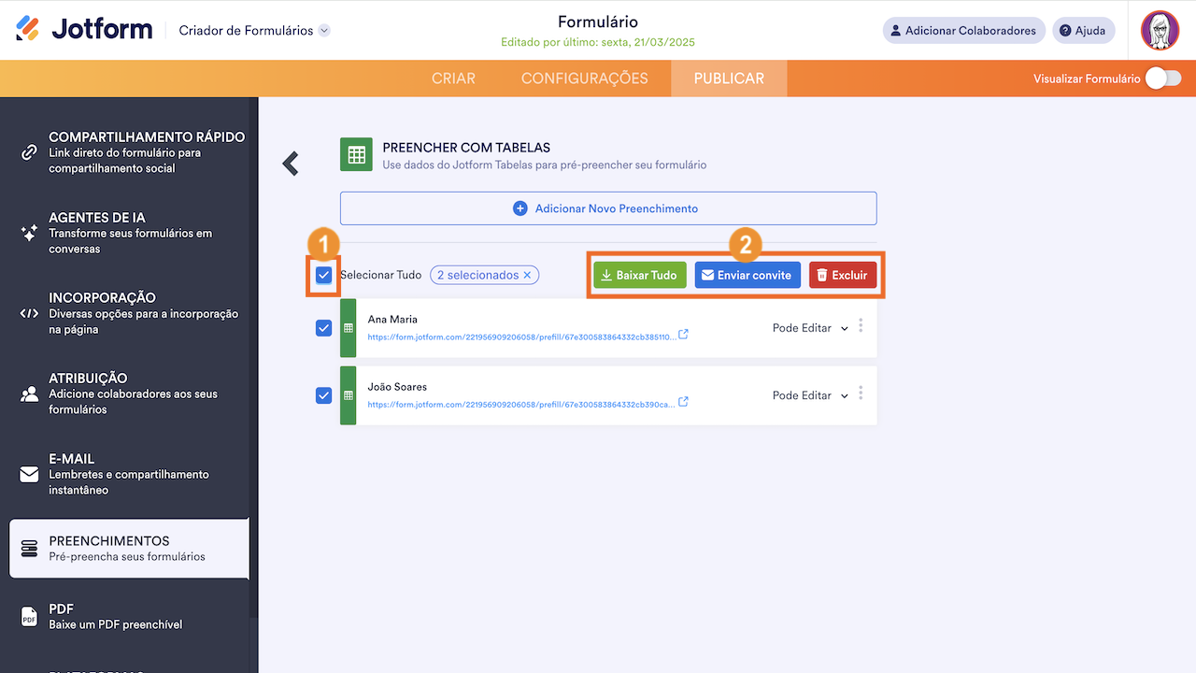Click the Enviar convite button
Screen dimensions: 1196x673
point(747,275)
